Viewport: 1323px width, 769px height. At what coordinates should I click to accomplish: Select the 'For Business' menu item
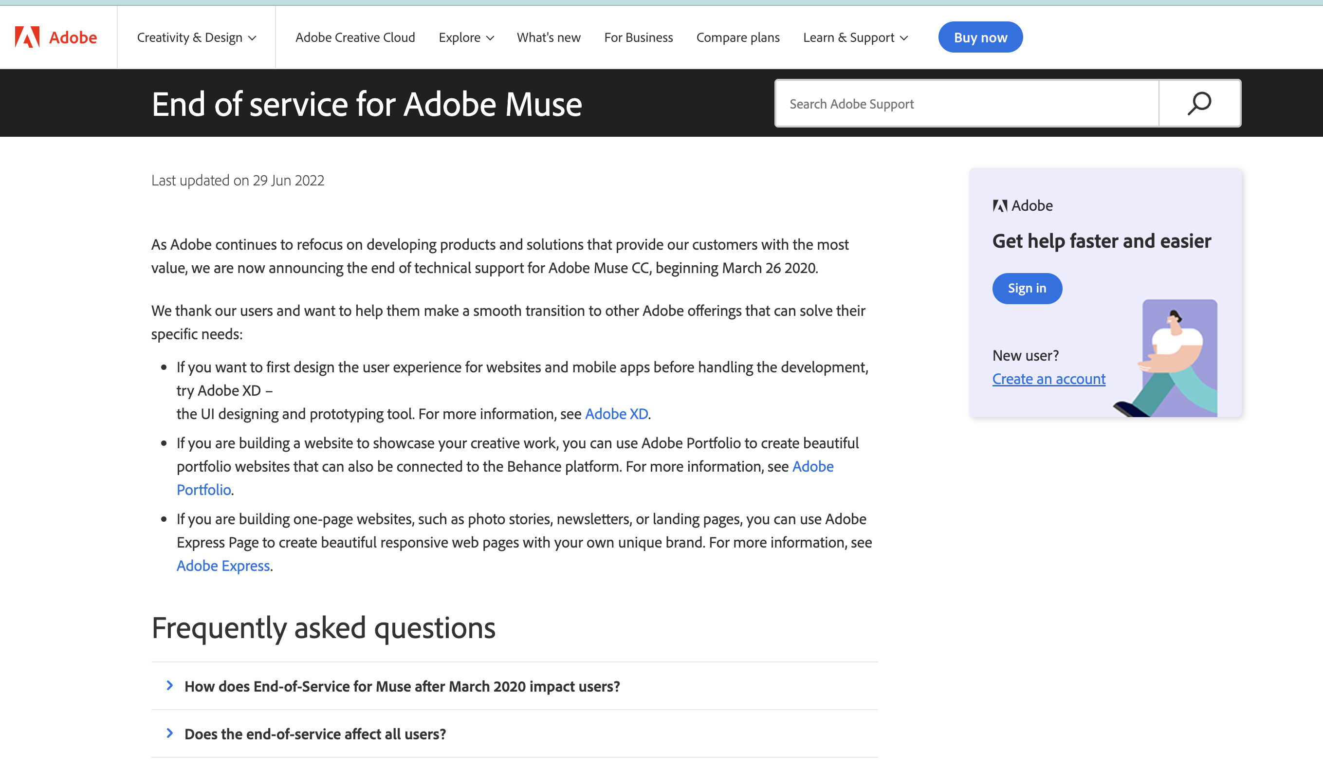[x=638, y=37]
